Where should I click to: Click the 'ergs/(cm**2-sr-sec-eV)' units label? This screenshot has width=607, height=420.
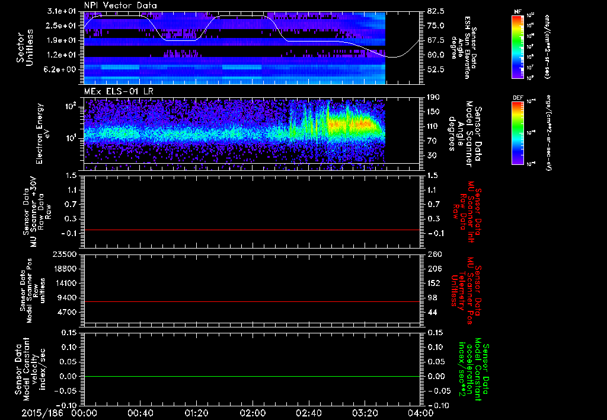pyautogui.click(x=548, y=133)
